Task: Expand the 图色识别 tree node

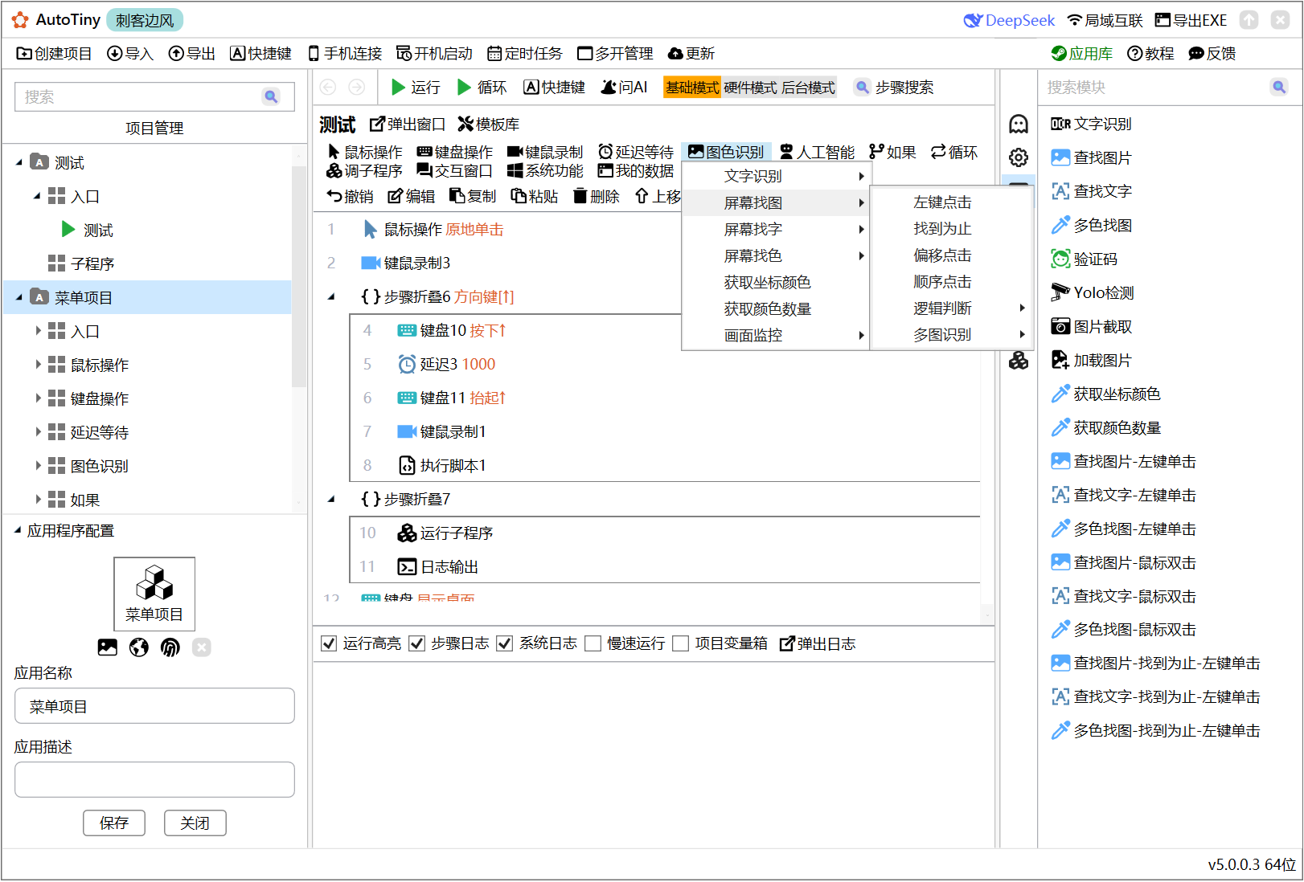Action: [x=37, y=466]
